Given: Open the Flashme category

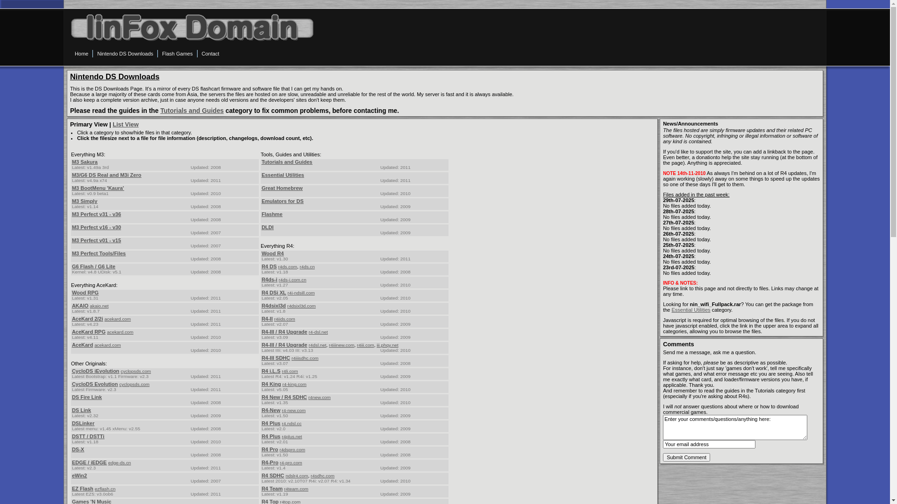Looking at the screenshot, I should 272,214.
